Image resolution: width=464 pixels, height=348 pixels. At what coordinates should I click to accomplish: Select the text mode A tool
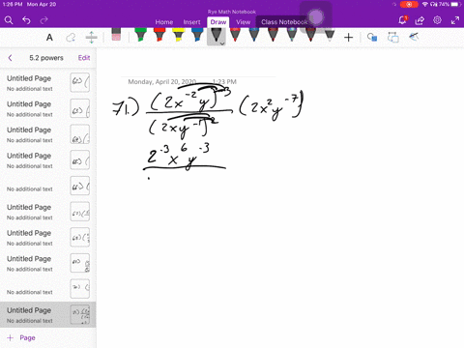pyautogui.click(x=49, y=38)
